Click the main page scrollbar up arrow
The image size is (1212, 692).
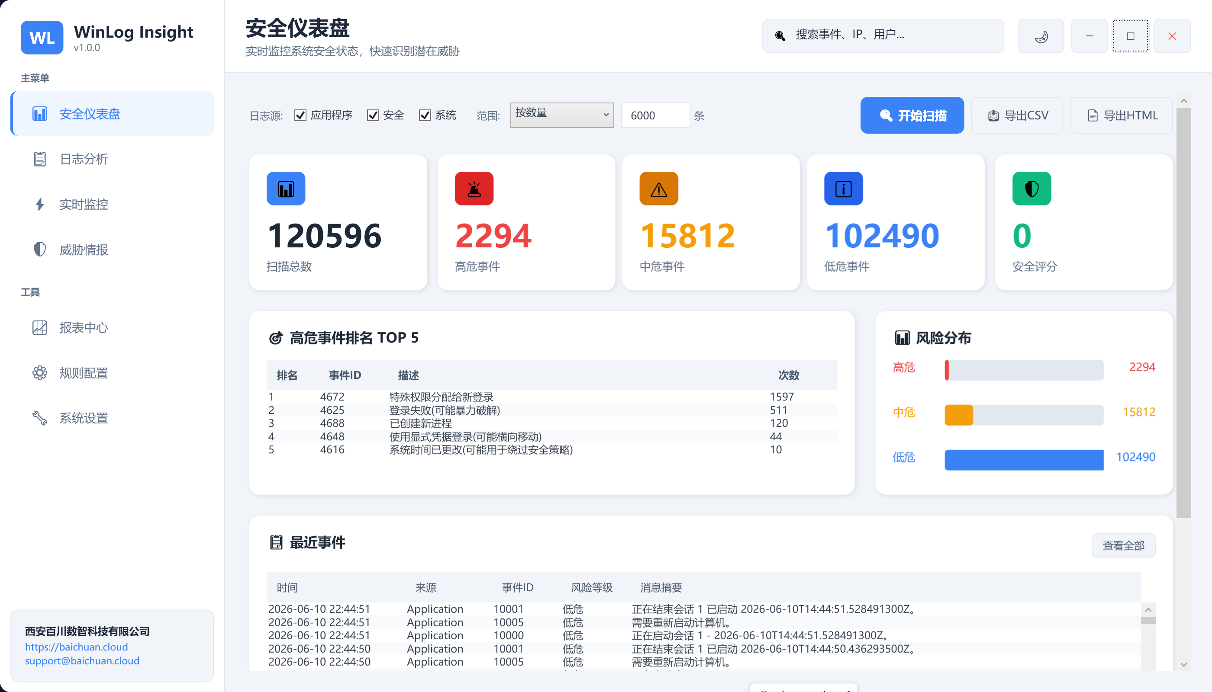(x=1183, y=101)
